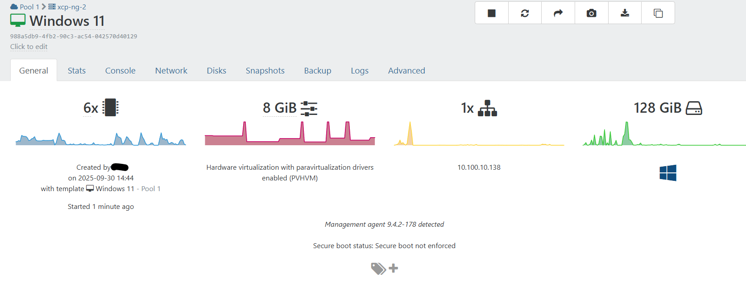The image size is (746, 286).
Task: Open the Network tab
Action: point(171,71)
